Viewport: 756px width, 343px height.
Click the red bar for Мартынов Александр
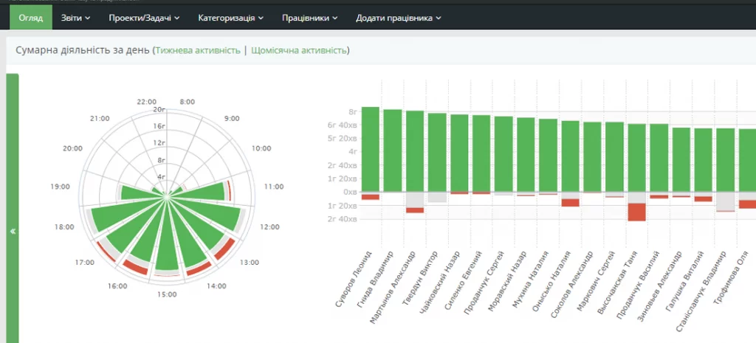[415, 210]
